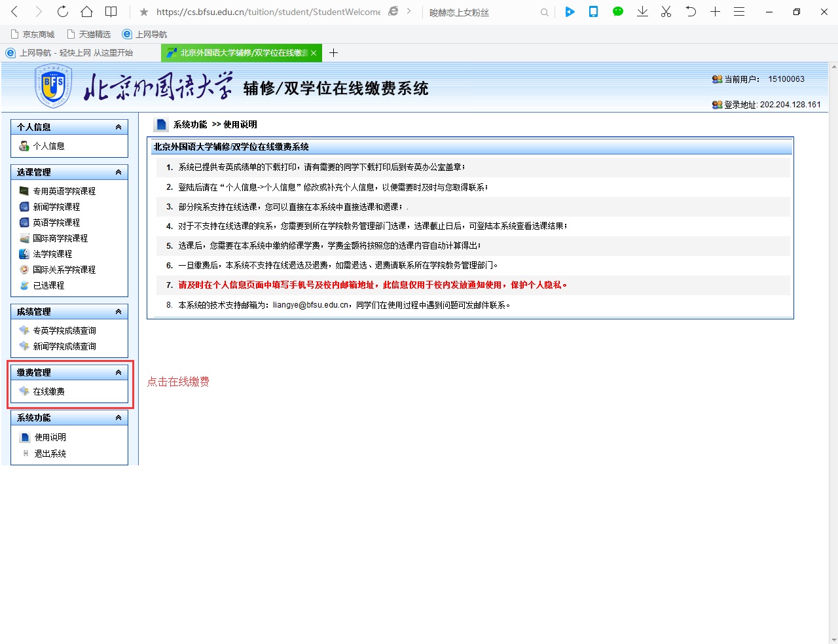Screen dimensions: 838x644
Task: Open the 京东商城 bookmark
Action: [x=33, y=34]
